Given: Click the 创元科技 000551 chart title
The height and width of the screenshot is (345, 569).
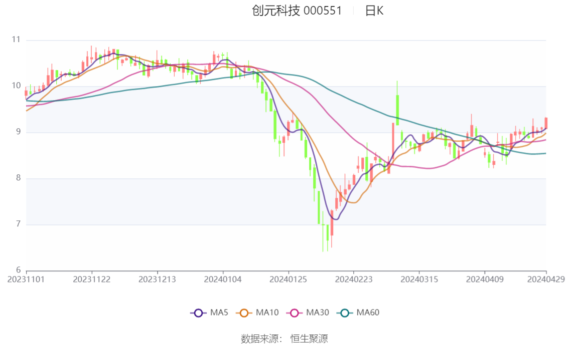Looking at the screenshot, I should 297,11.
